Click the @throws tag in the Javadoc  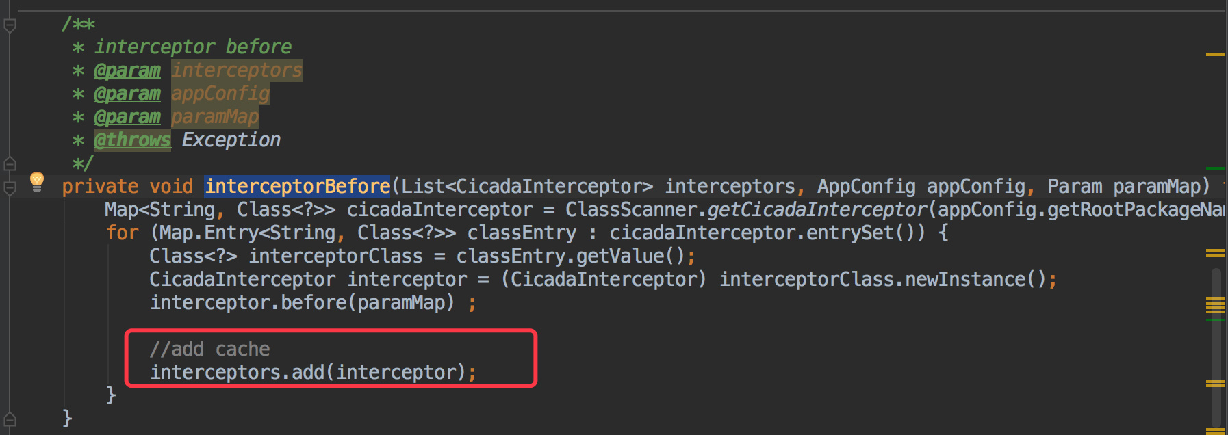point(132,140)
